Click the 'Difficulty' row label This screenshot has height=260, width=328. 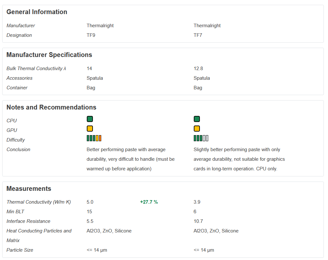coord(15,140)
